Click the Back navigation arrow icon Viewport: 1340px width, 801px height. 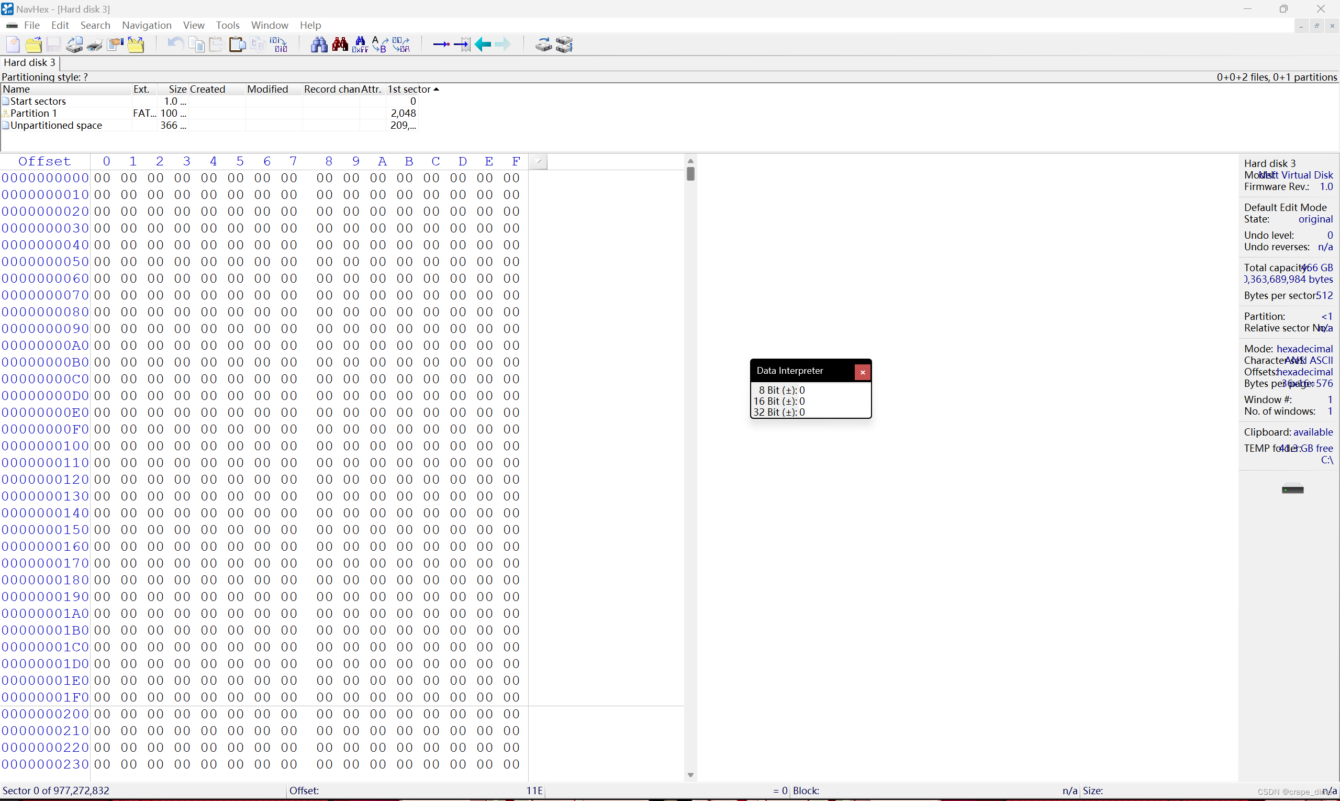coord(483,45)
